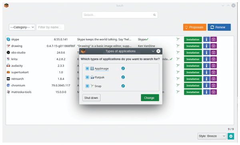Click the Ken VanDine publisher text
The width and height of the screenshot is (240, 145).
point(146,46)
